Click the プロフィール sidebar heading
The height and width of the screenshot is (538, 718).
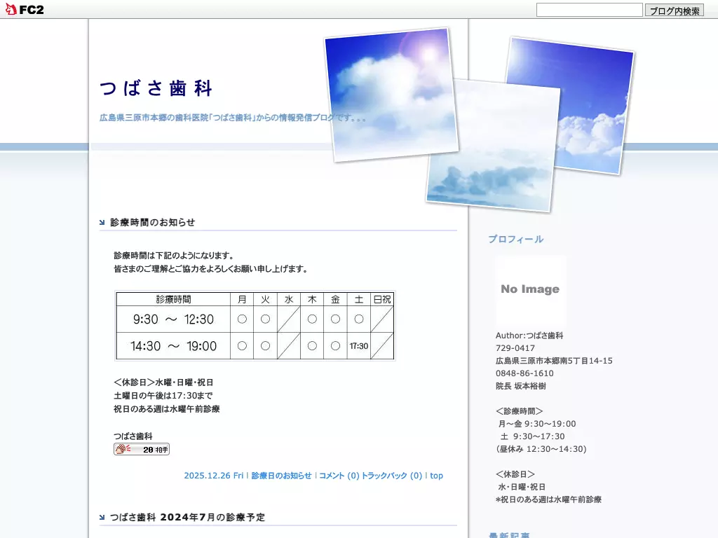tap(515, 240)
